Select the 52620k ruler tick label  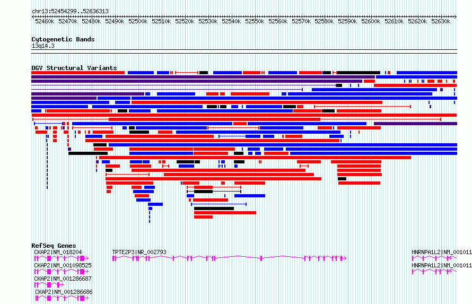(417, 22)
